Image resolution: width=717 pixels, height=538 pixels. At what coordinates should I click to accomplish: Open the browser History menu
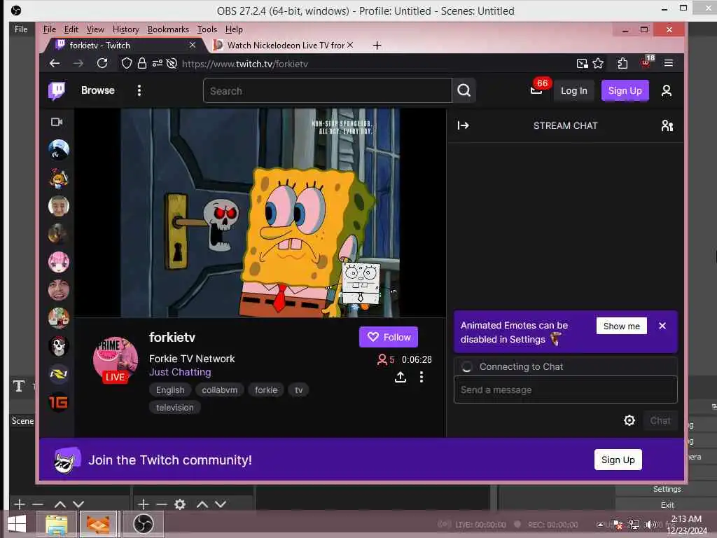pos(126,29)
